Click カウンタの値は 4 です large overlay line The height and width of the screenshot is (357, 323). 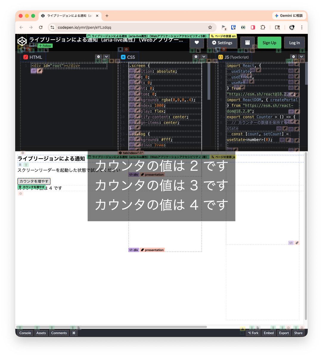(x=161, y=205)
